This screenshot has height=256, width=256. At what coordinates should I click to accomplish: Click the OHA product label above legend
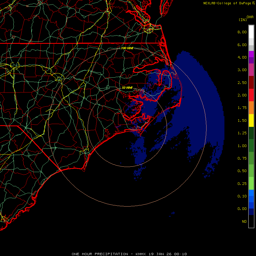250,17
